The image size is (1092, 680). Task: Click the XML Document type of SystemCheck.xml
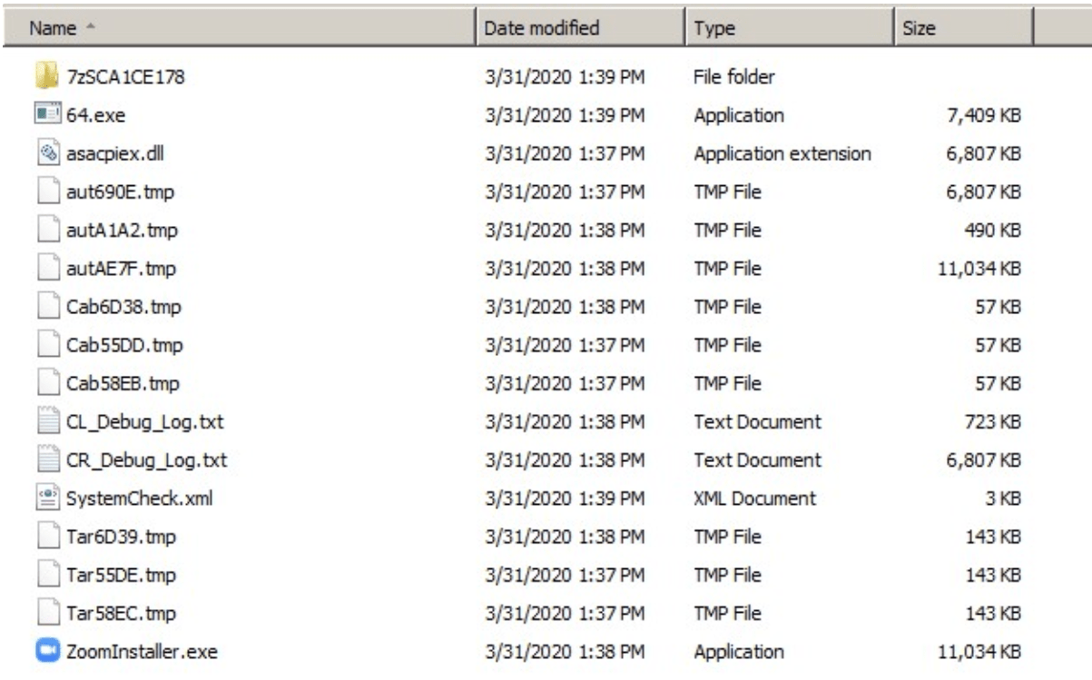pos(754,498)
